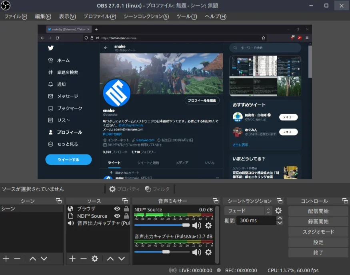Adjust the 音声出力キャプチャ volume slider
The height and width of the screenshot is (275, 350).
(x=162, y=252)
